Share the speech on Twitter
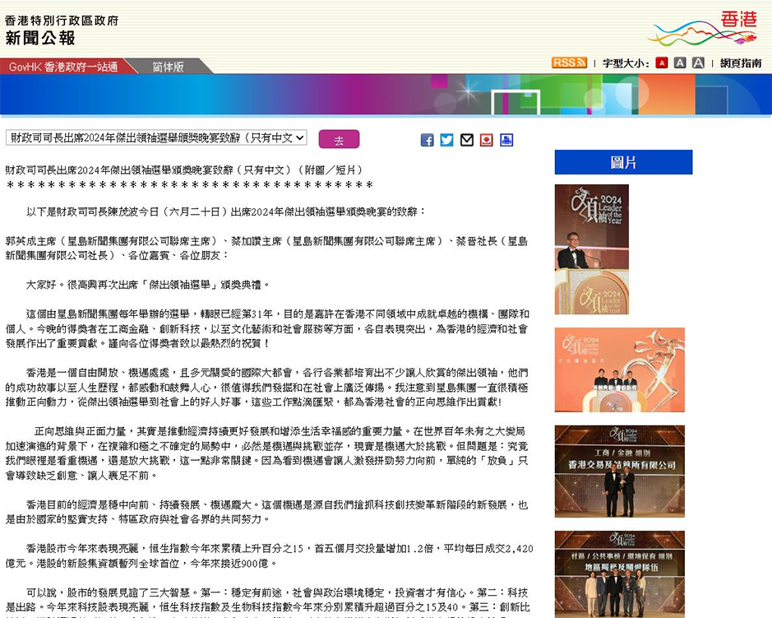This screenshot has height=618, width=772. point(446,140)
